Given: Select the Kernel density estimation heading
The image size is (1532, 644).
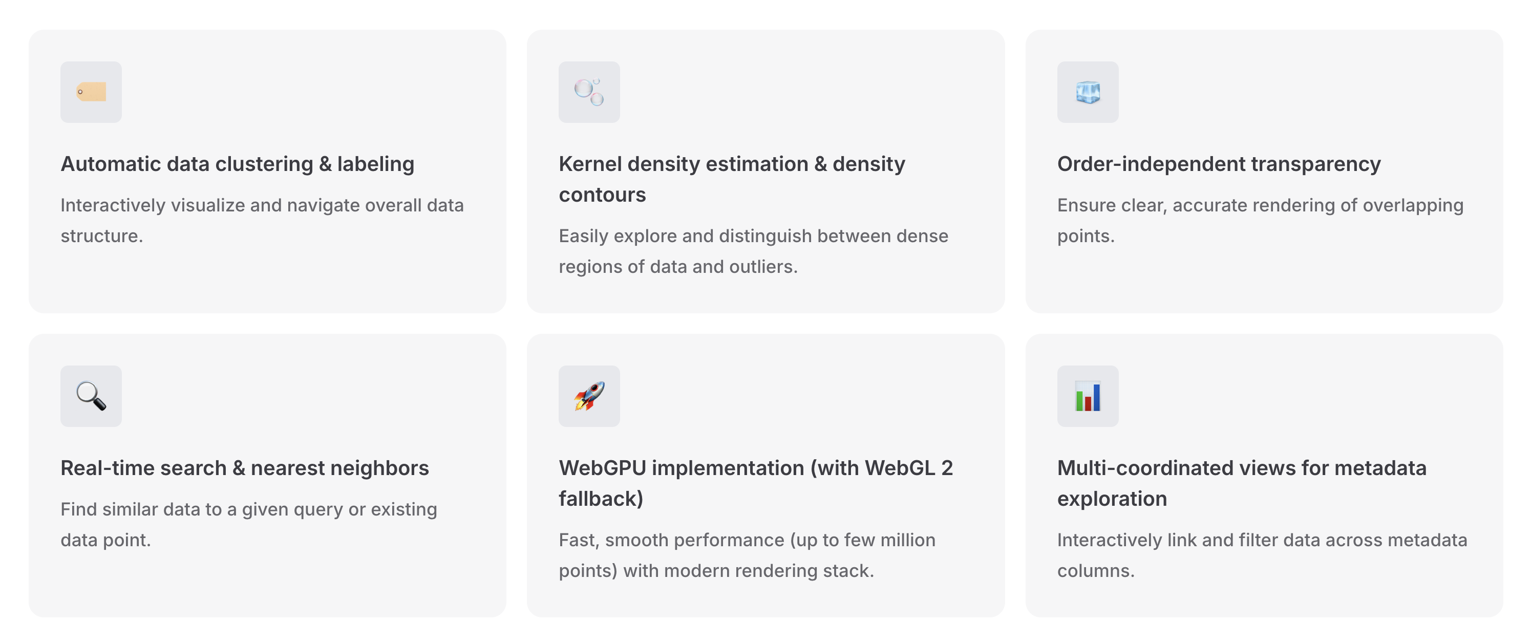Looking at the screenshot, I should [x=732, y=179].
